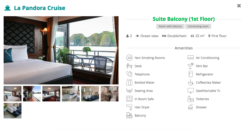
Task: Click the cruise ship icon beside the title
Action: pyautogui.click(x=8, y=8)
